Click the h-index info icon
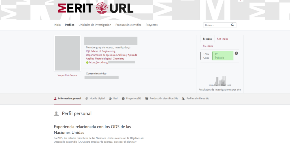 tap(236, 53)
